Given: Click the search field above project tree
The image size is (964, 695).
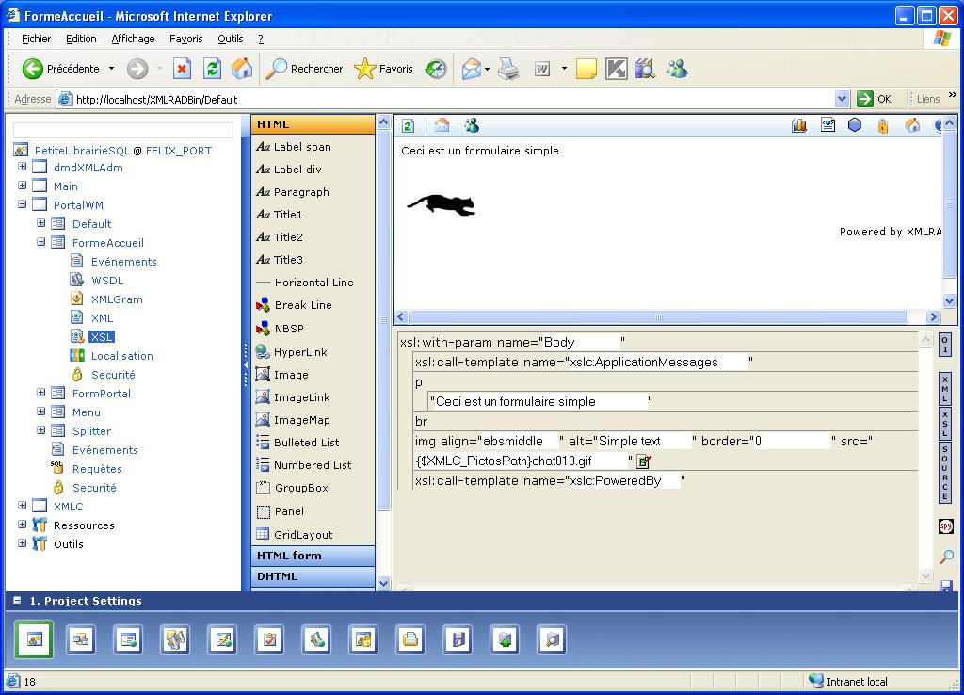Looking at the screenshot, I should [123, 130].
